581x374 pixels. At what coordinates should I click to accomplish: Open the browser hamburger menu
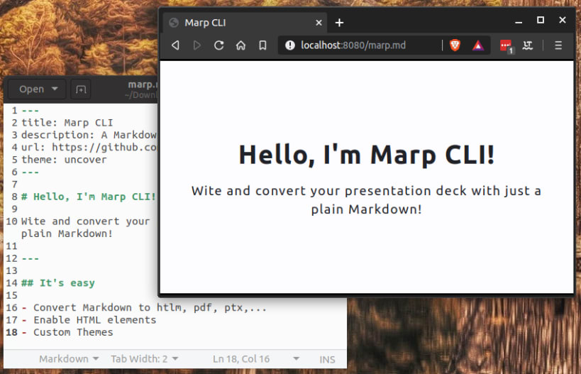pos(558,45)
